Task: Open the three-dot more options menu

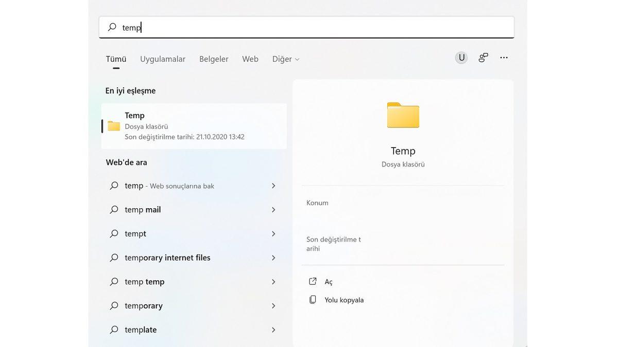Action: pyautogui.click(x=504, y=58)
